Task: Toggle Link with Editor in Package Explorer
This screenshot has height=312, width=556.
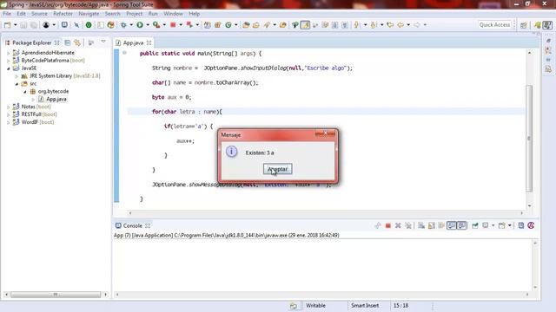Action: 77,42
